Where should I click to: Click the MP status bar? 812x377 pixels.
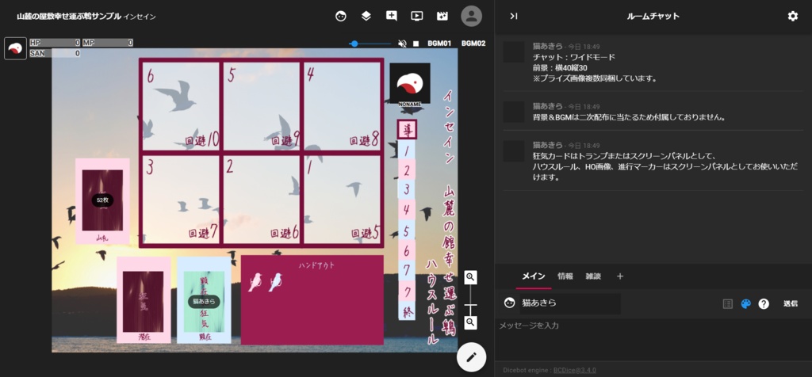(x=108, y=43)
